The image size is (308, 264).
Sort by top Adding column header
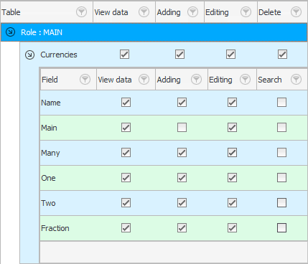[169, 12]
